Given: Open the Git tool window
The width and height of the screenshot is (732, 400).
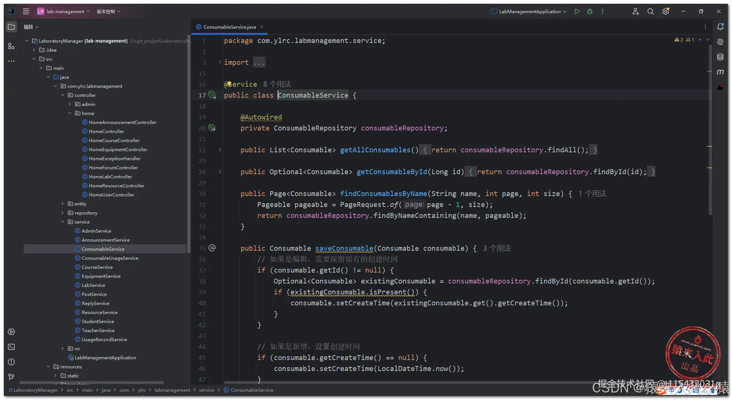Looking at the screenshot, I should pyautogui.click(x=11, y=377).
